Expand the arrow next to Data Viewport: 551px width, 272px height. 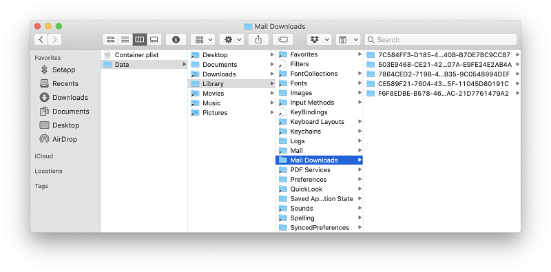point(185,64)
